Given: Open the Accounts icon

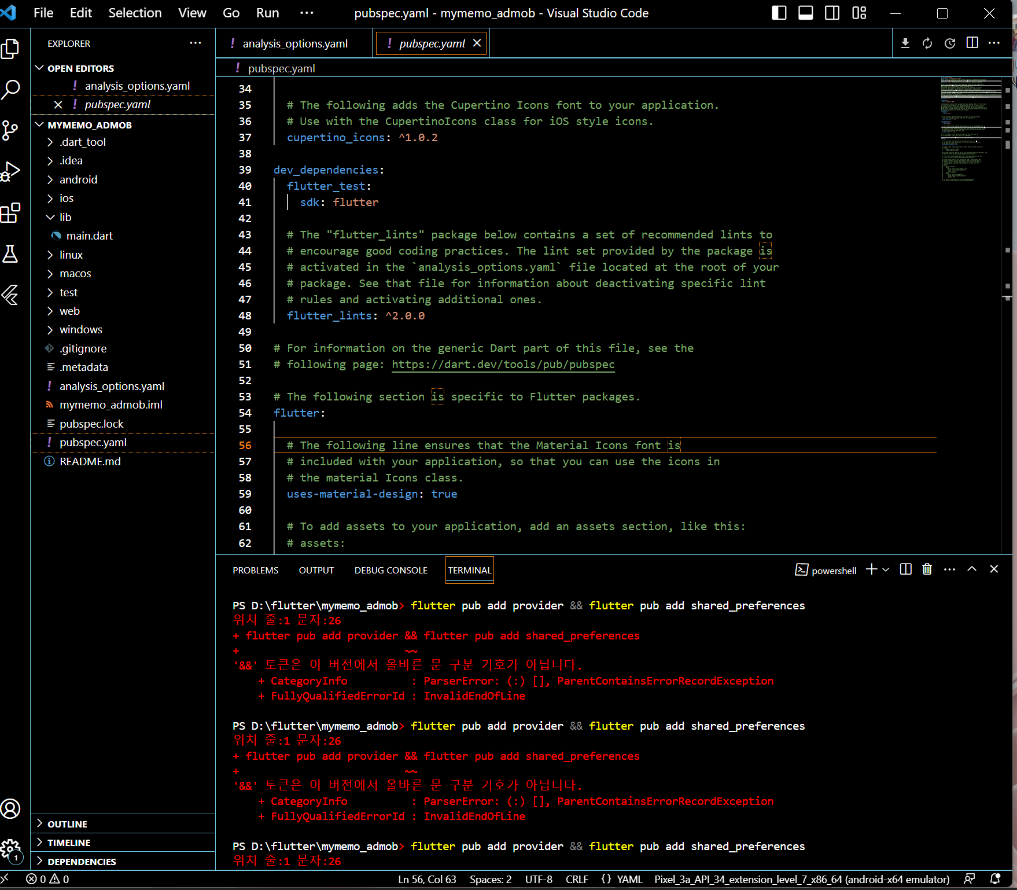Looking at the screenshot, I should pos(10,808).
